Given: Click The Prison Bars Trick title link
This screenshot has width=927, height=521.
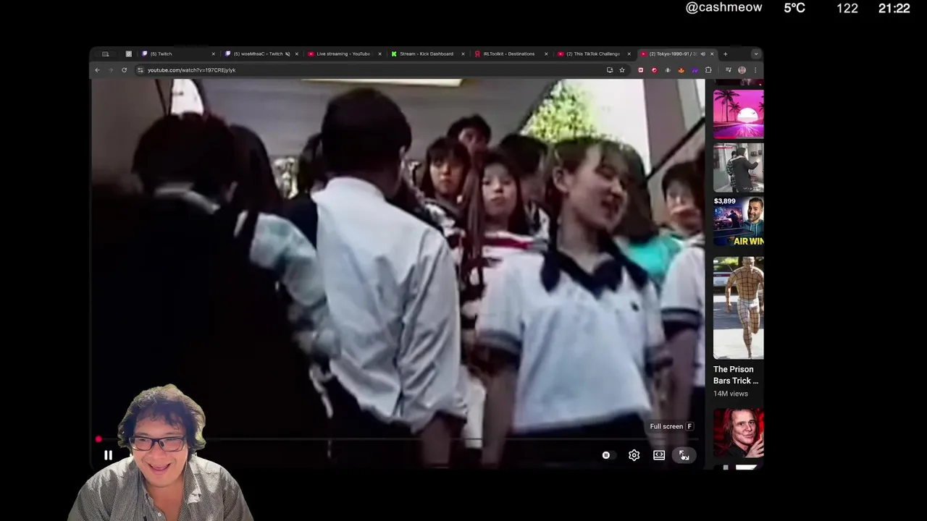Looking at the screenshot, I should (736, 375).
